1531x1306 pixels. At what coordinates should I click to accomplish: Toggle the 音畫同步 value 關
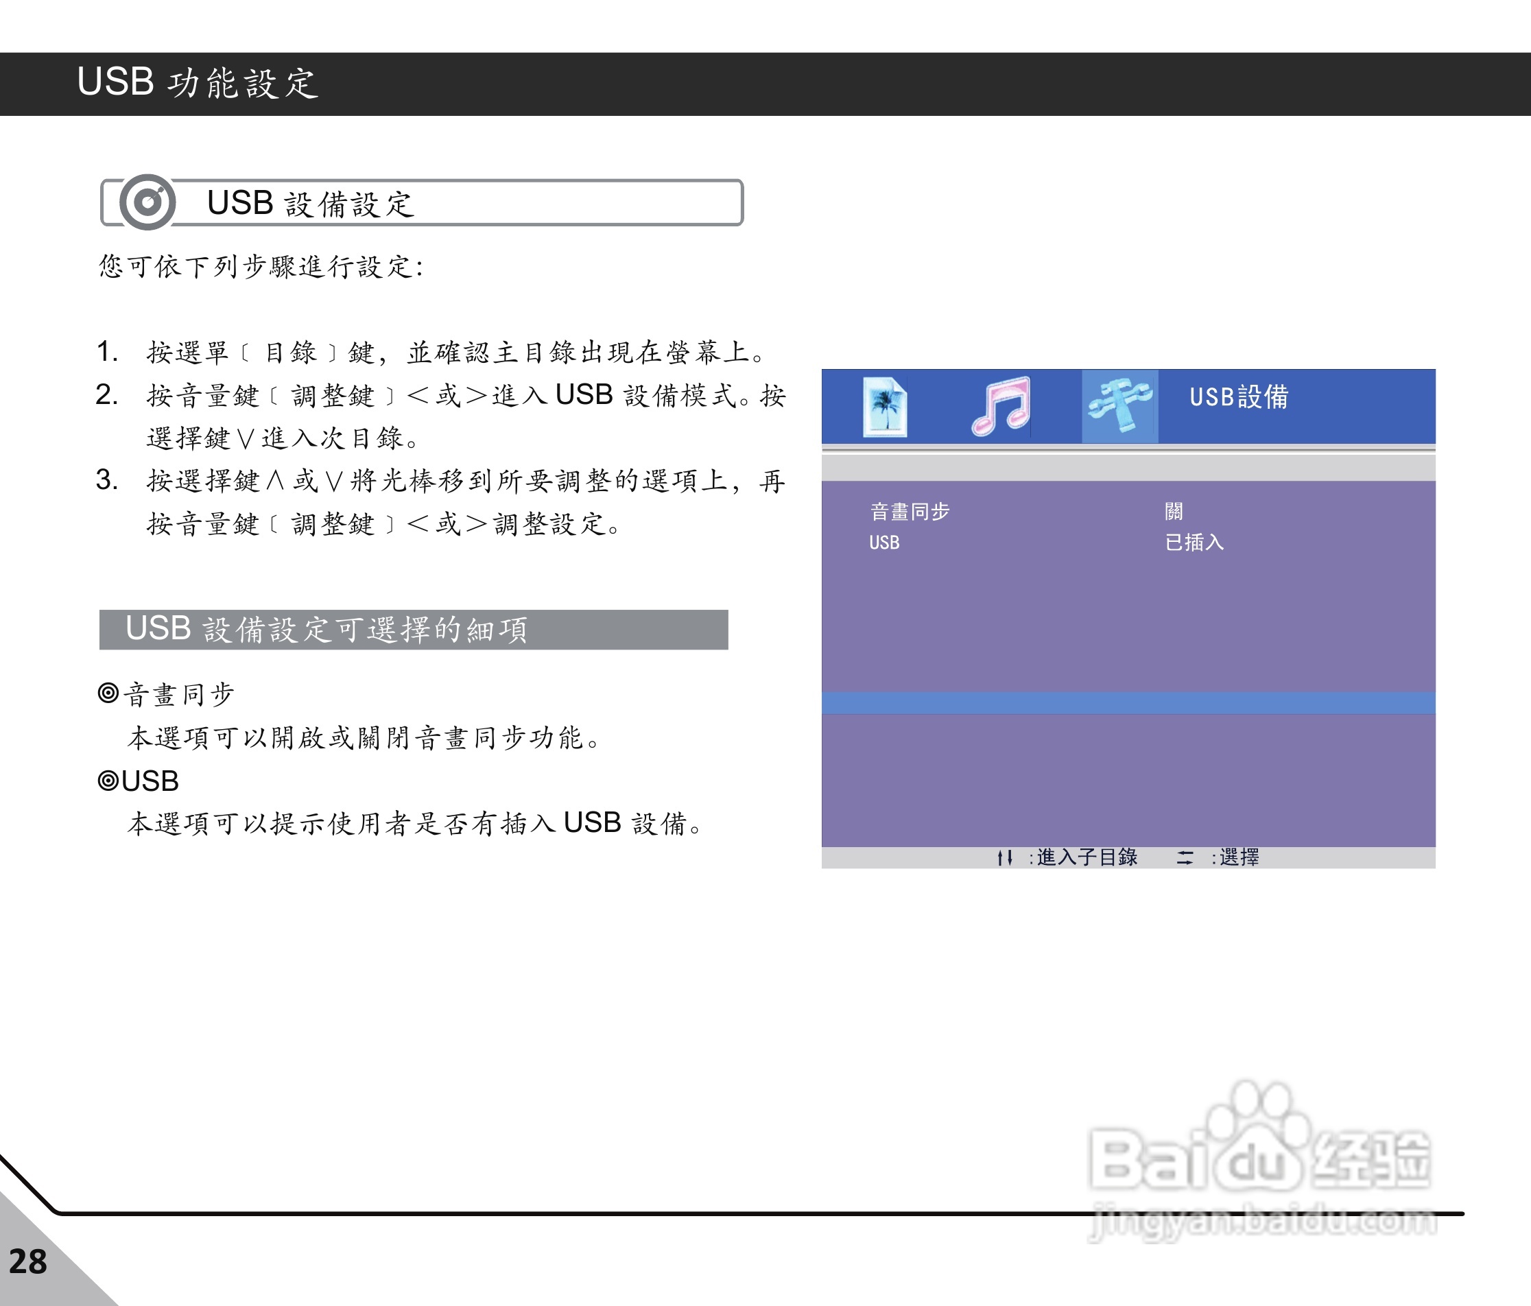[1174, 511]
